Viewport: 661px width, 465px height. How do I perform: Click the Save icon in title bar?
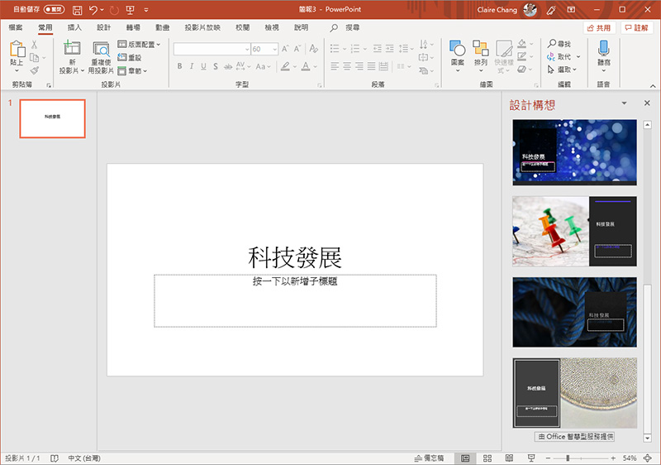coord(77,10)
